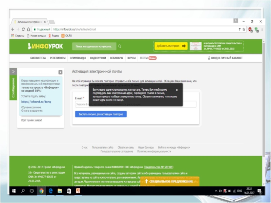Open the Chrome three-dot menu
Viewport: 271px width, 203px height.
tap(262, 29)
